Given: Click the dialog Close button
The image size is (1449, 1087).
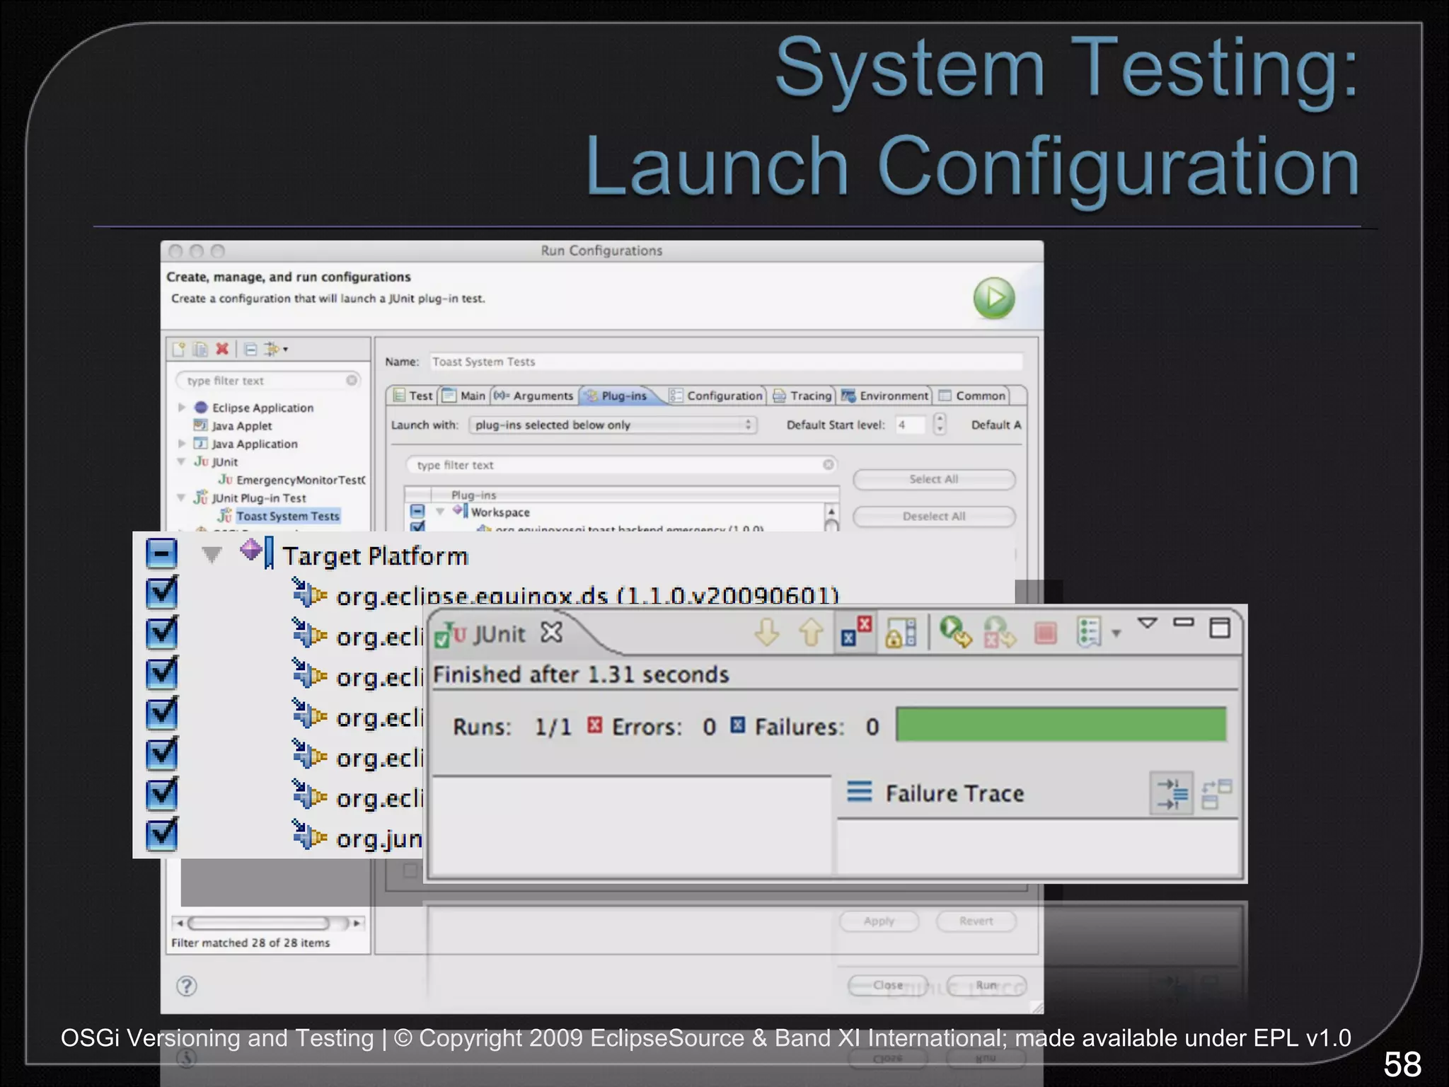Looking at the screenshot, I should (x=888, y=985).
